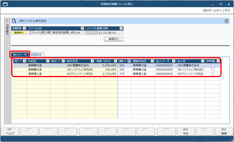Open the 処理状態 column dropdown
234x142 pixels.
click(x=24, y=28)
